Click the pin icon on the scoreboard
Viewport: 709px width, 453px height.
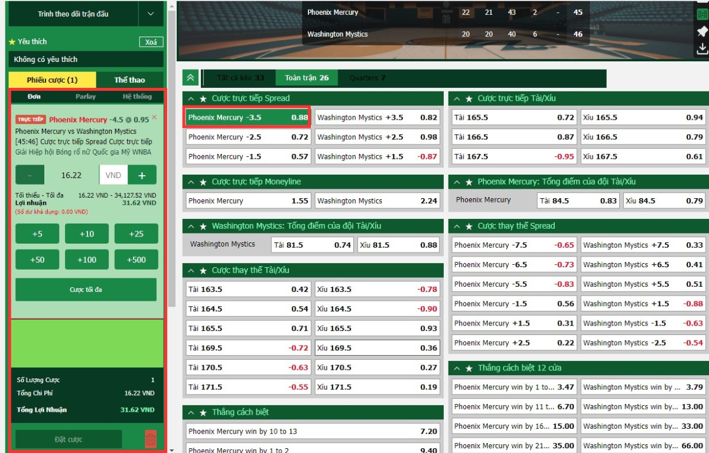click(702, 31)
